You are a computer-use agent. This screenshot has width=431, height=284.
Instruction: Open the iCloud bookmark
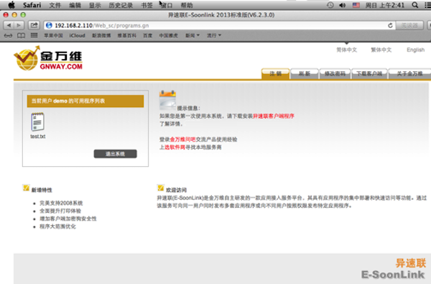[x=77, y=35]
